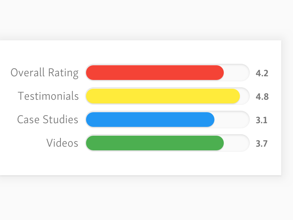The image size is (293, 220).
Task: Select the 3.7 Videos score
Action: [262, 144]
